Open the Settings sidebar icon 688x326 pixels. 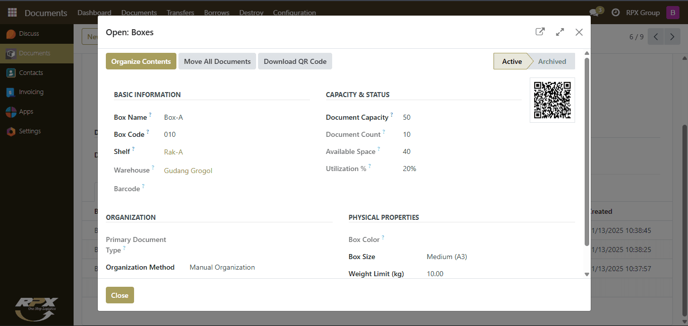[x=11, y=131]
